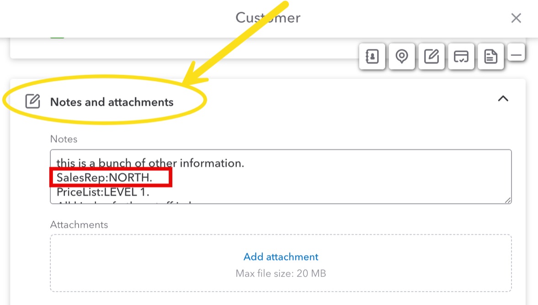
Task: Jump to addresses via location pin icon
Action: tap(402, 57)
